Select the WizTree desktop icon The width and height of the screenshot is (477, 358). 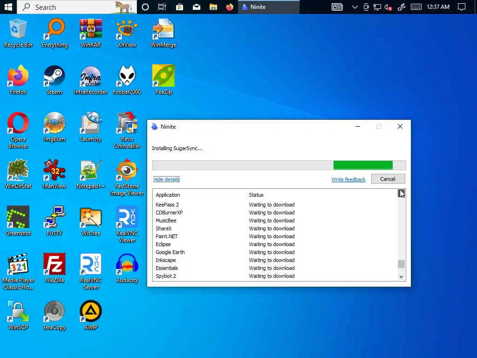[91, 221]
